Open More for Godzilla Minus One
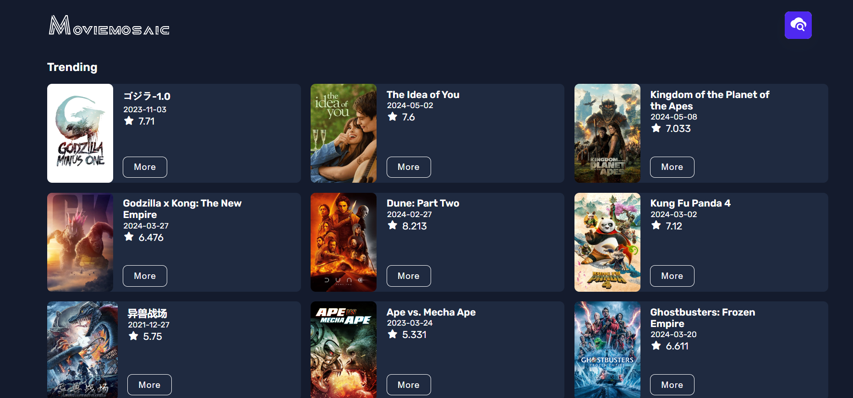The image size is (853, 398). coord(145,167)
